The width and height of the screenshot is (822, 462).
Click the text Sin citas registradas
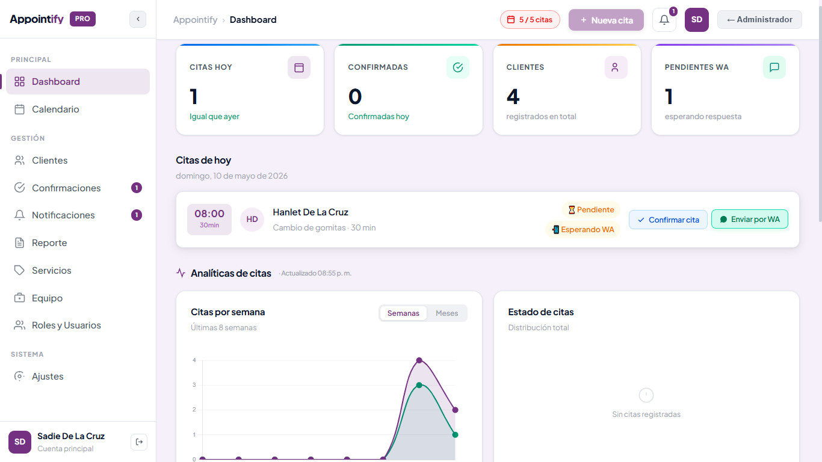[646, 414]
